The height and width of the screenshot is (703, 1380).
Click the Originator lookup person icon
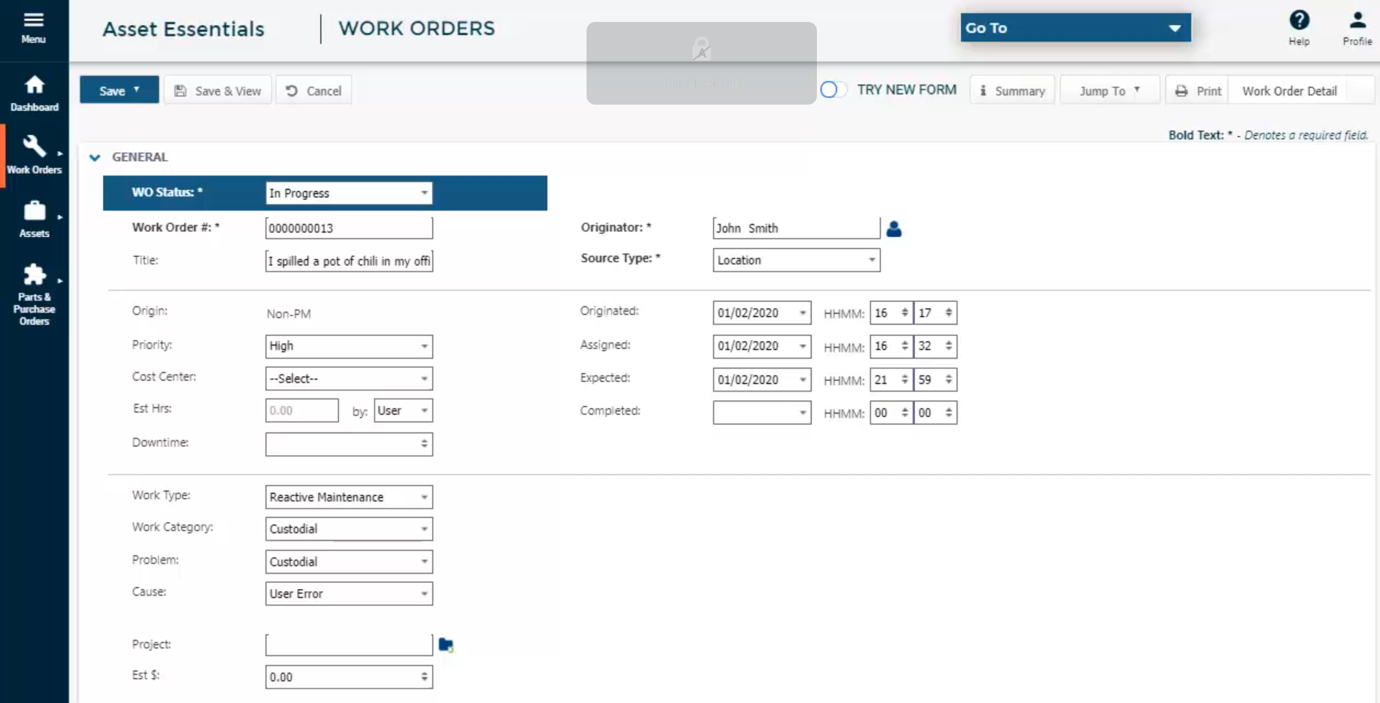(x=894, y=229)
